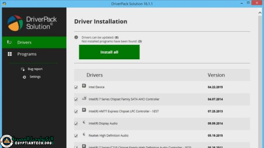
Task: Close the DriverPack Solution window
Action: [x=257, y=3]
